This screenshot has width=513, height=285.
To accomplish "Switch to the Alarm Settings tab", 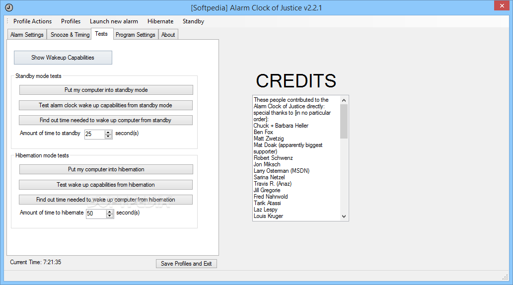I will pyautogui.click(x=27, y=35).
